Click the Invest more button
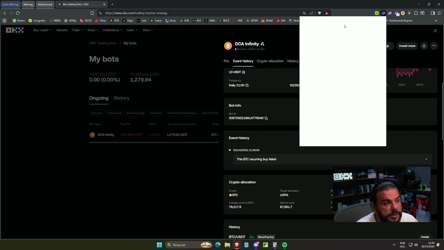The image size is (444, 250). coord(407,46)
